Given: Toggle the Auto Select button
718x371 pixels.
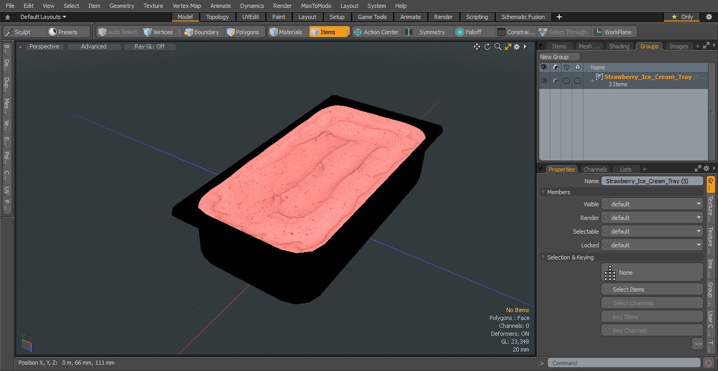Looking at the screenshot, I should (117, 32).
